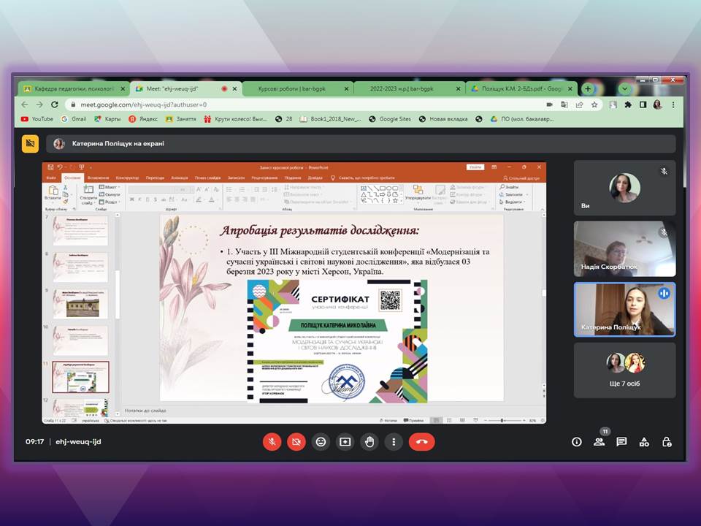Select Надія Скорбатюк video tile
The height and width of the screenshot is (526, 701).
pos(624,248)
